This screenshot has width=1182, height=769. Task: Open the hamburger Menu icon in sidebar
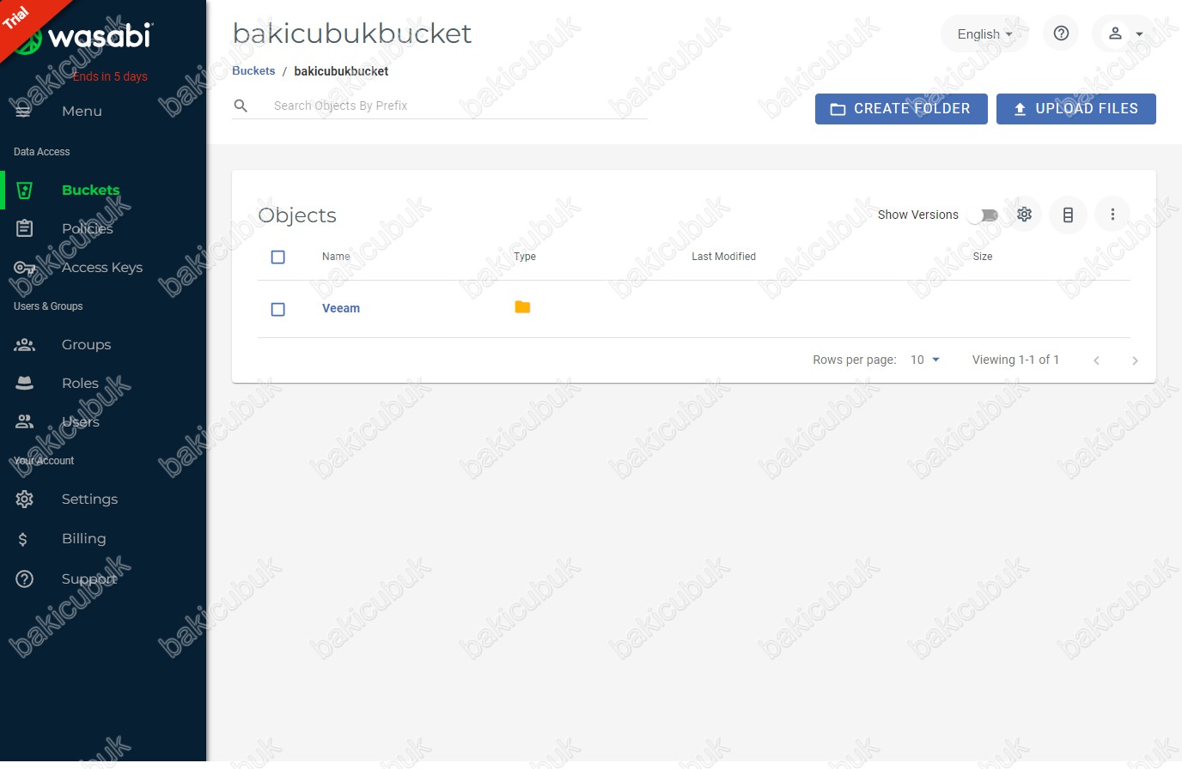23,111
